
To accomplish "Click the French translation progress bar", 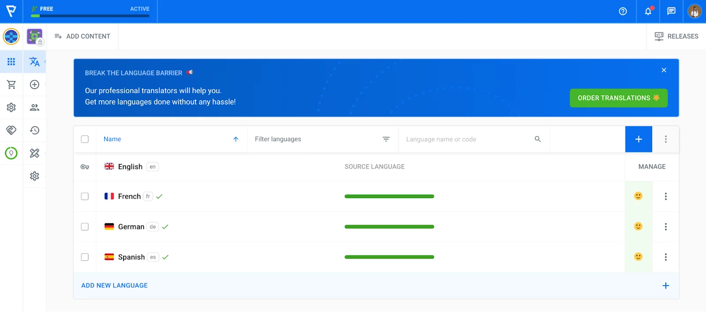I will (389, 196).
